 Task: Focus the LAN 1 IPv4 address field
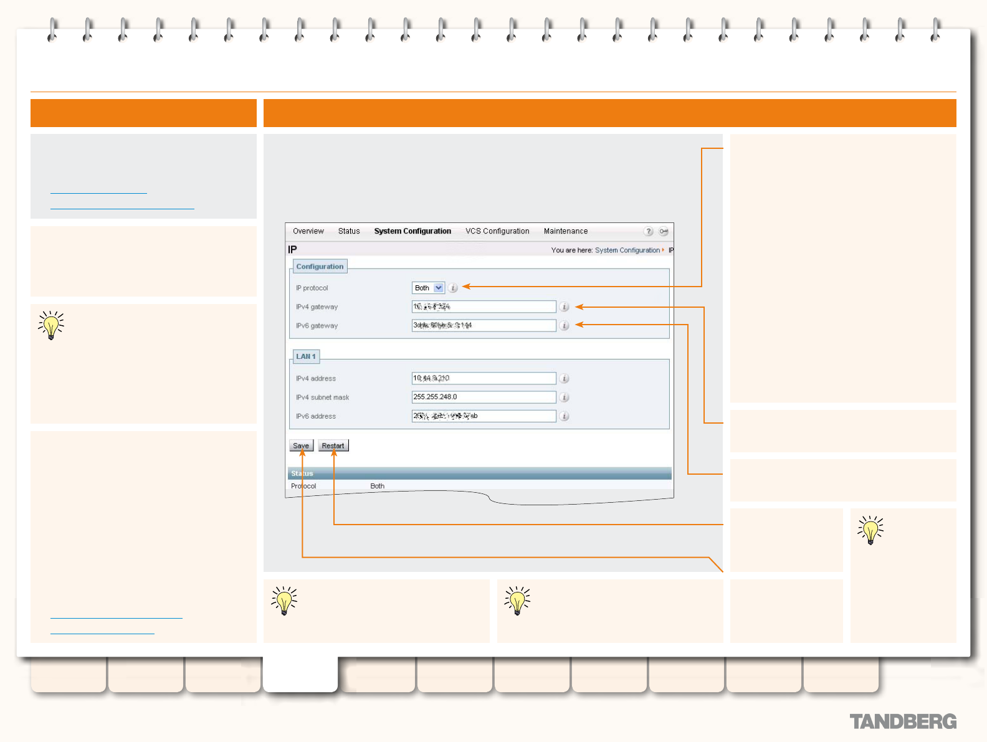484,378
